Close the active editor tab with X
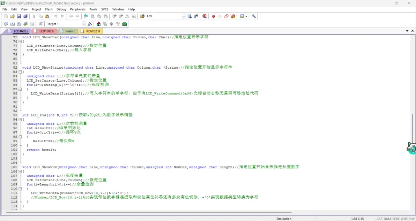 click(x=412, y=31)
